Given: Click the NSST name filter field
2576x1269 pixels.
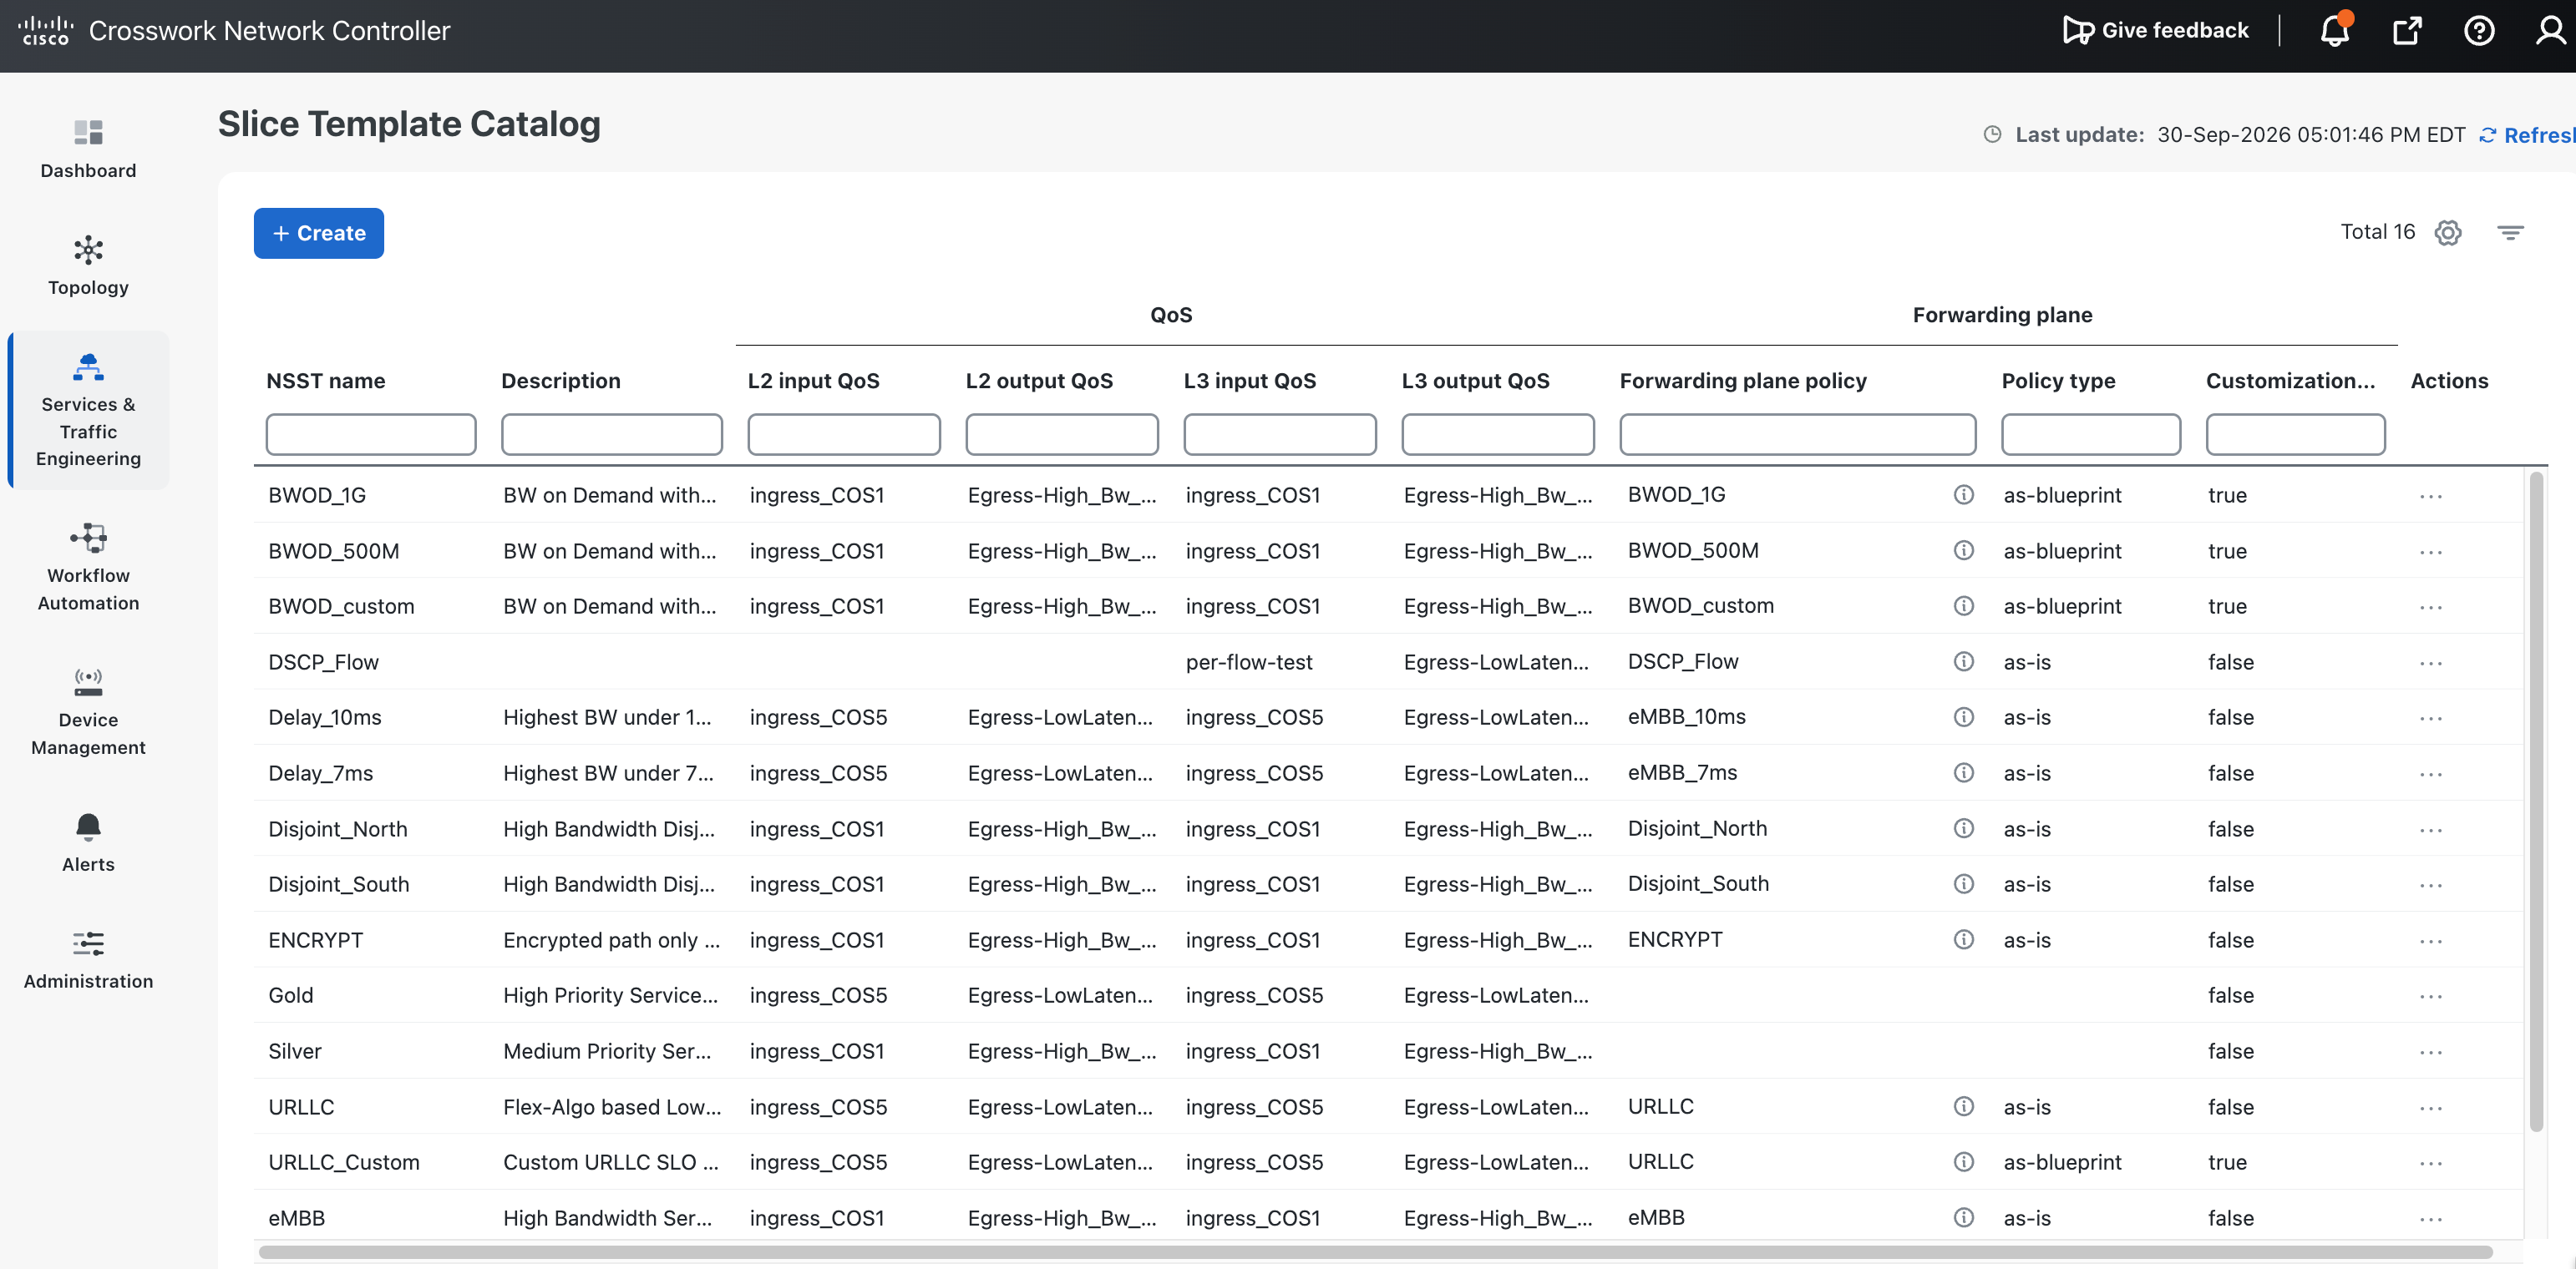Looking at the screenshot, I should point(371,435).
